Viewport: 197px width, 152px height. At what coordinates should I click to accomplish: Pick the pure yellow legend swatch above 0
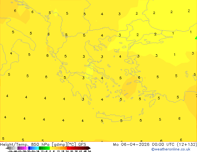51,148
